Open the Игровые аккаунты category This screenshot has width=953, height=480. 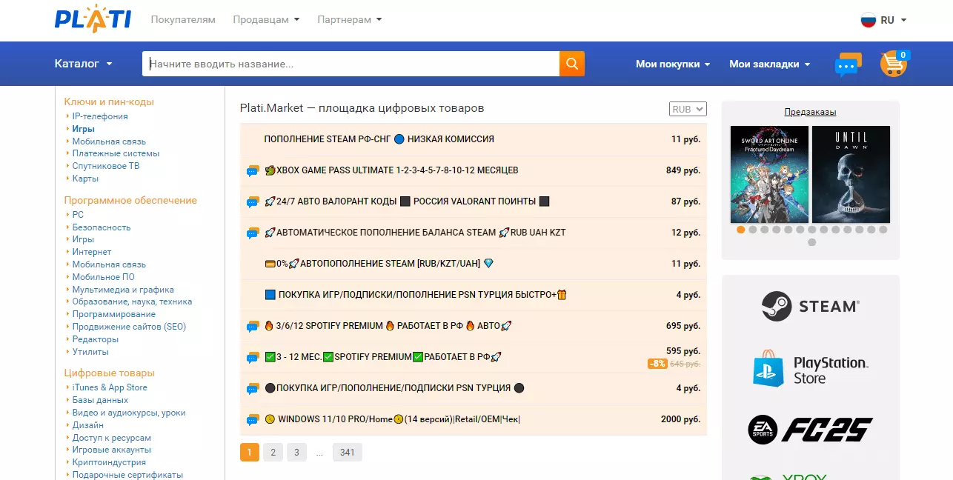[112, 450]
